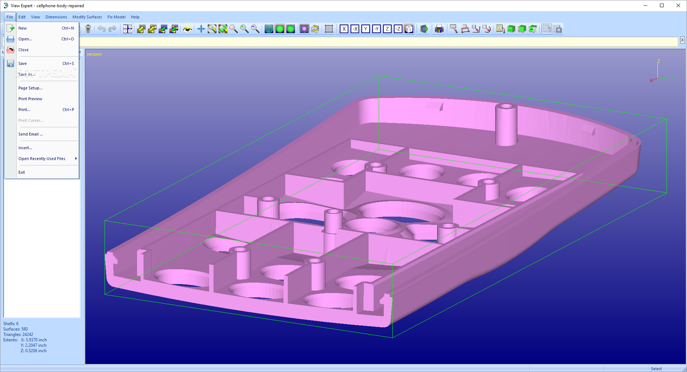This screenshot has height=372, width=687.
Task: Click the green cube export report icon
Action: 533,29
